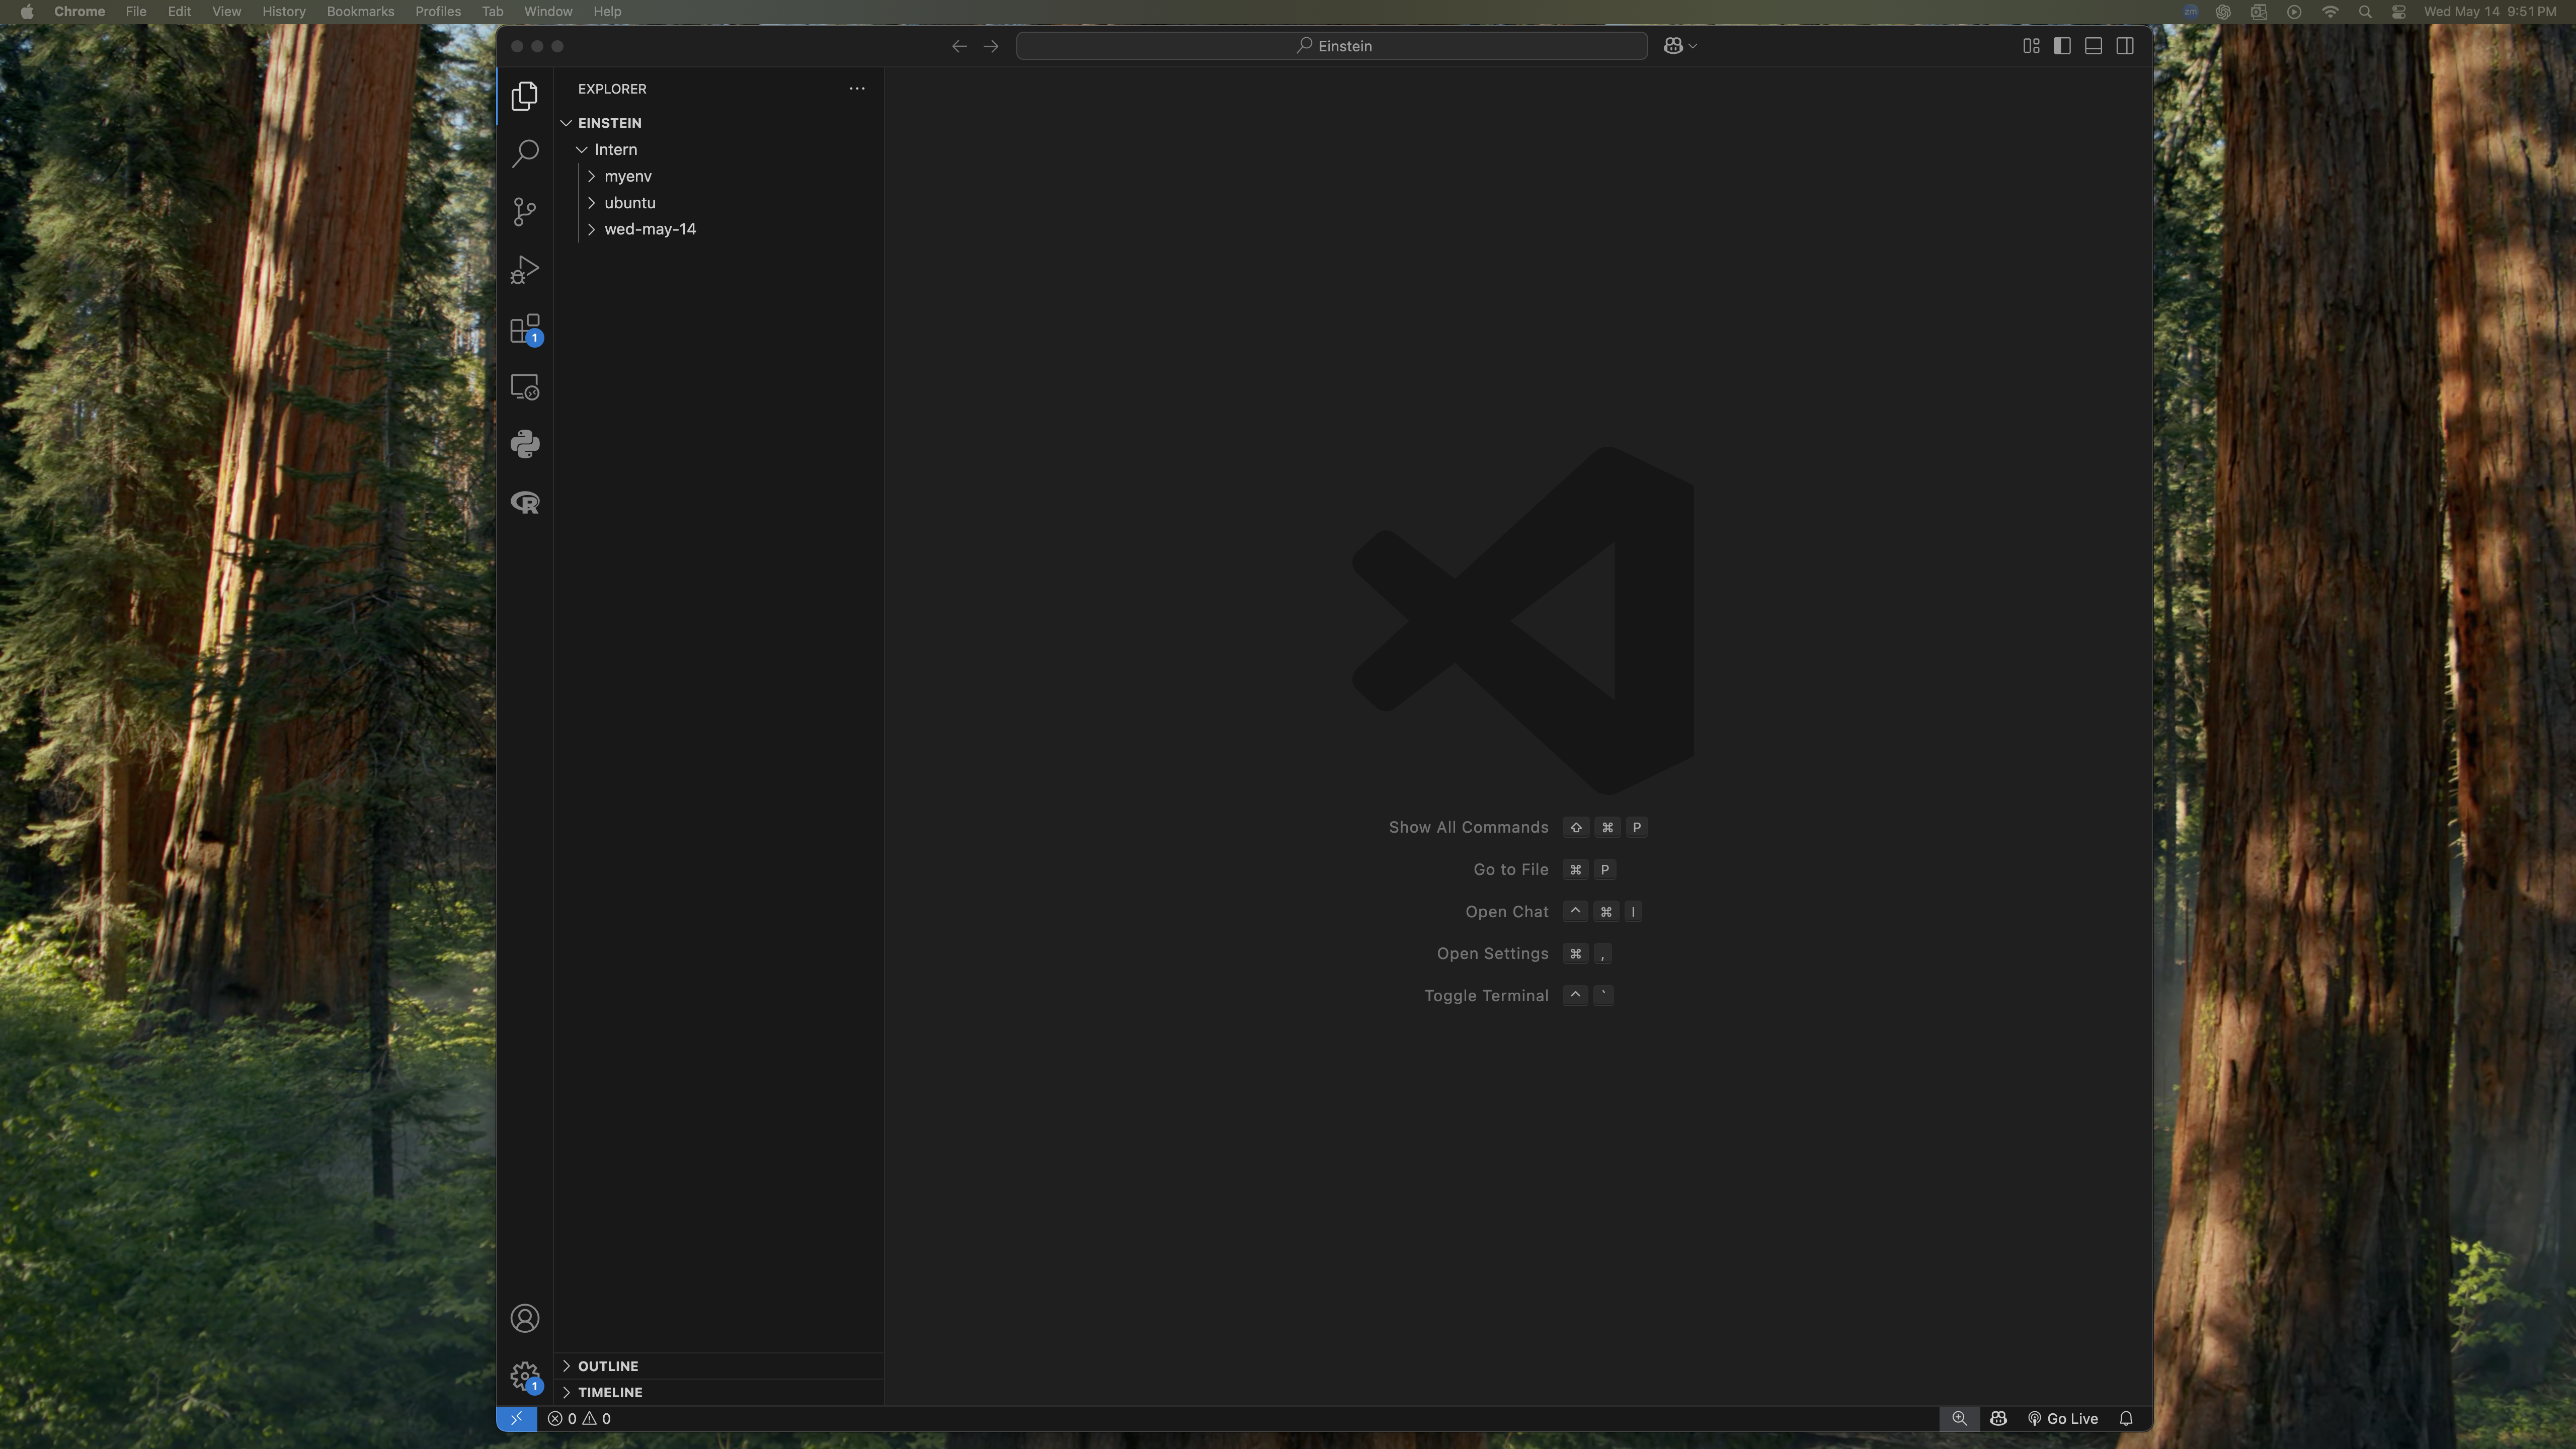Screen dimensions: 2576x1449
Task: Click the remote window indicator
Action: tap(516, 1418)
